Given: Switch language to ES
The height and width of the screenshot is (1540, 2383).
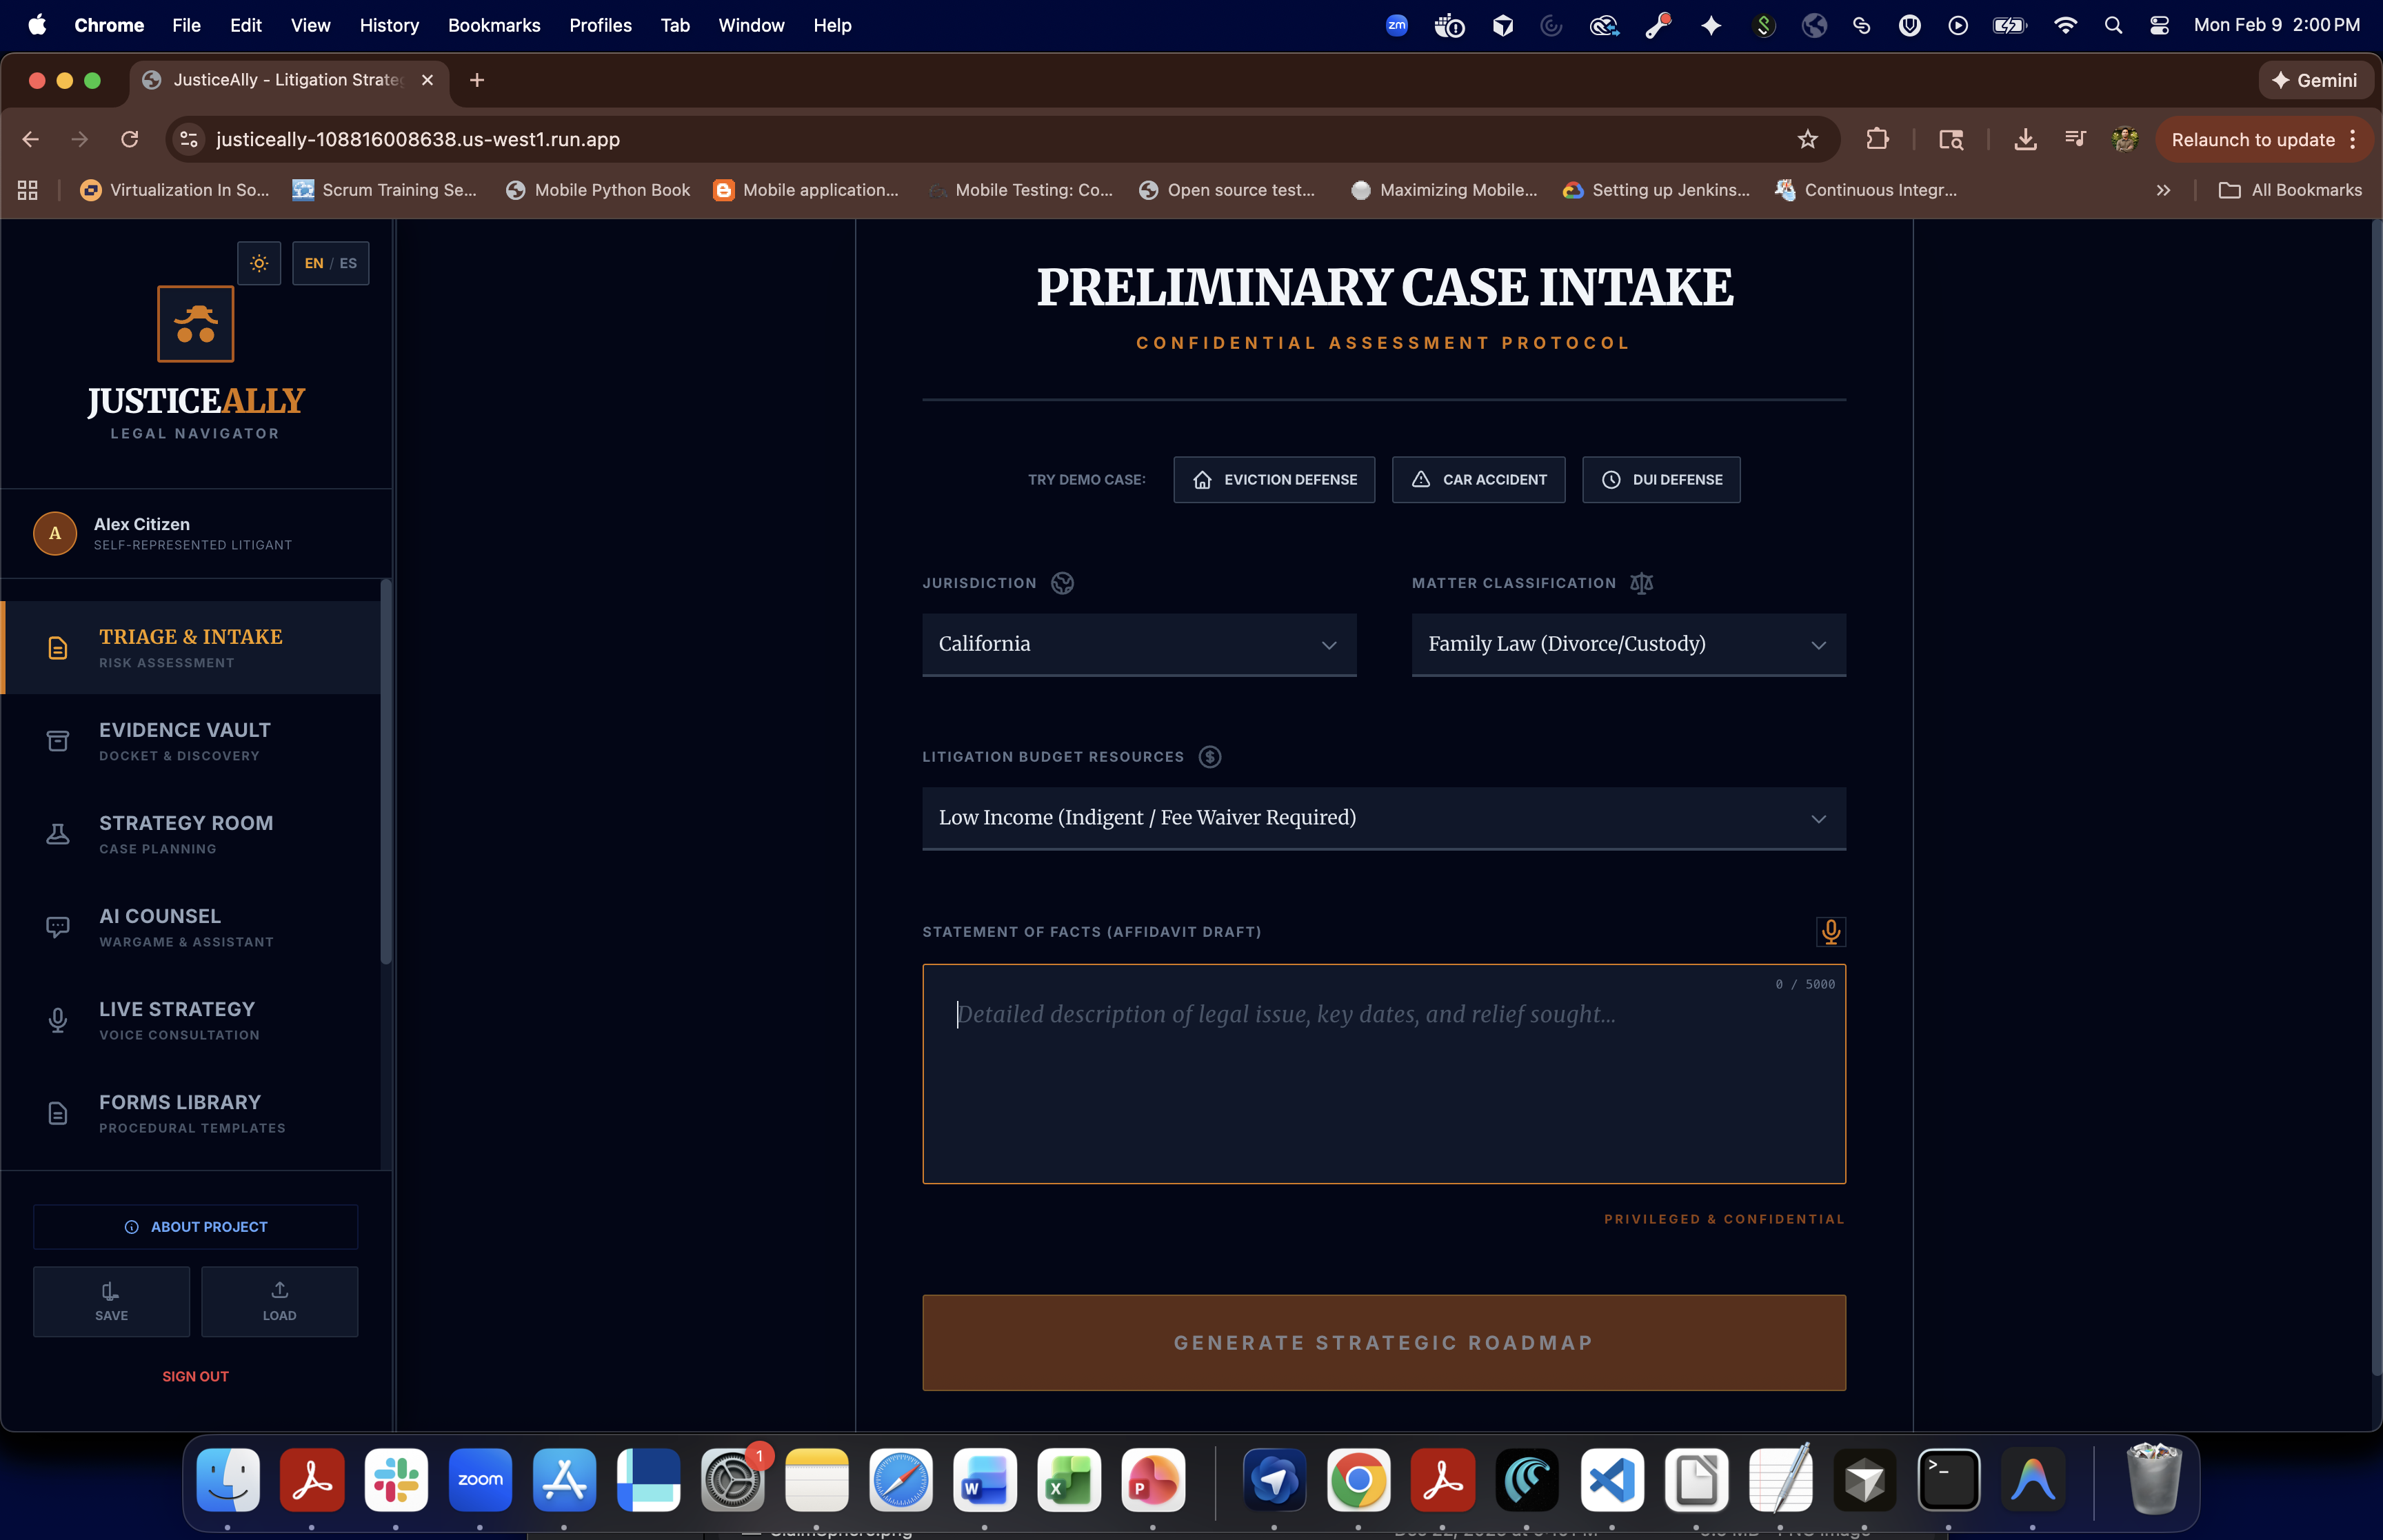Looking at the screenshot, I should click(348, 263).
